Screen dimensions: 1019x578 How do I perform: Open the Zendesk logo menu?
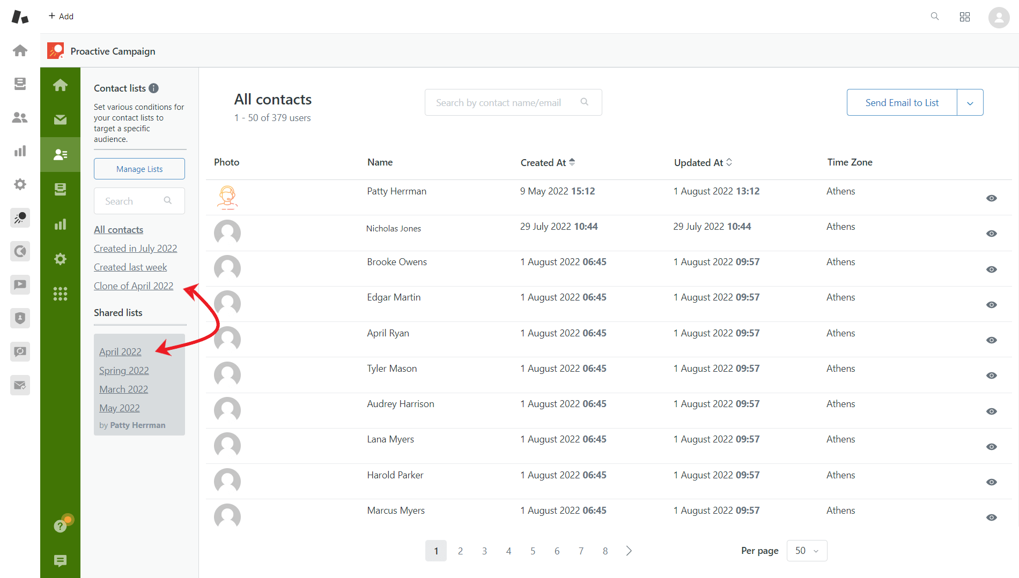coord(20,17)
